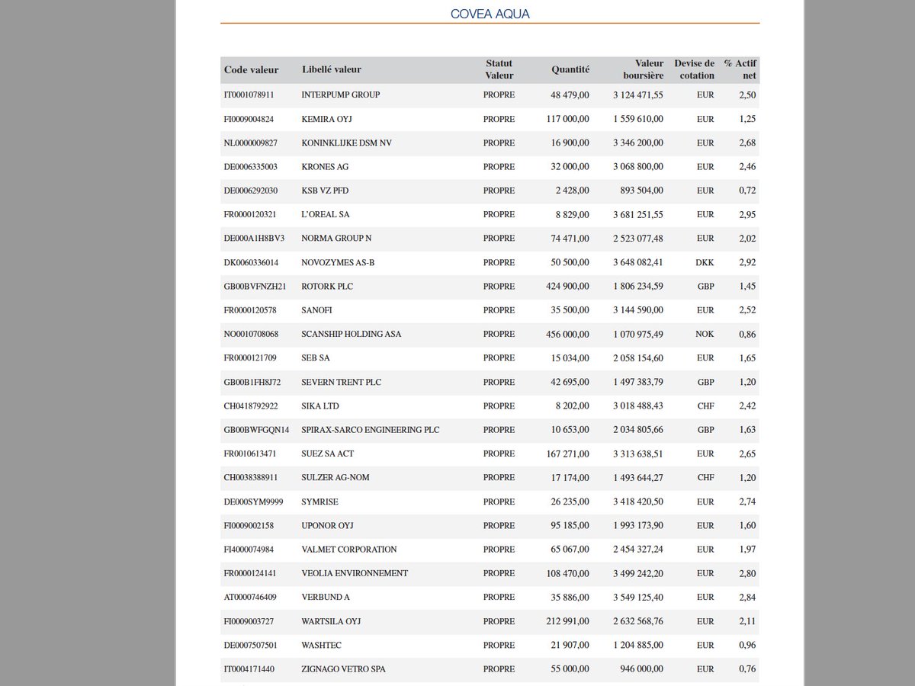Screen dimensions: 915x686
Task: Select the VEOLIA ENVIRONNEMENT label
Action: coord(355,573)
